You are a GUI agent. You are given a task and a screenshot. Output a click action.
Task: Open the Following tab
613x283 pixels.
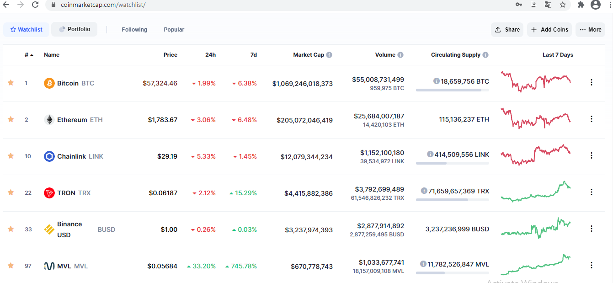tap(134, 30)
